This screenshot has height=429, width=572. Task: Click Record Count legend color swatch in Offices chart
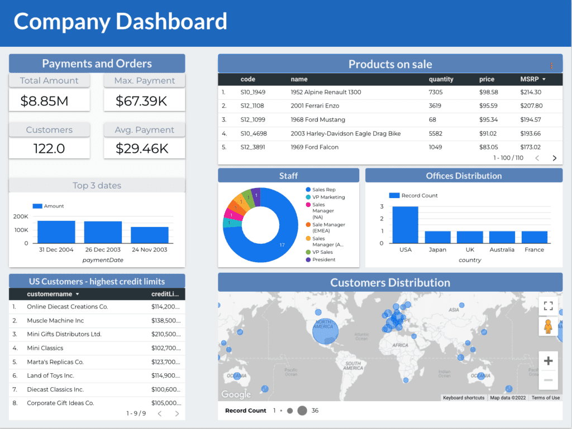click(x=394, y=196)
